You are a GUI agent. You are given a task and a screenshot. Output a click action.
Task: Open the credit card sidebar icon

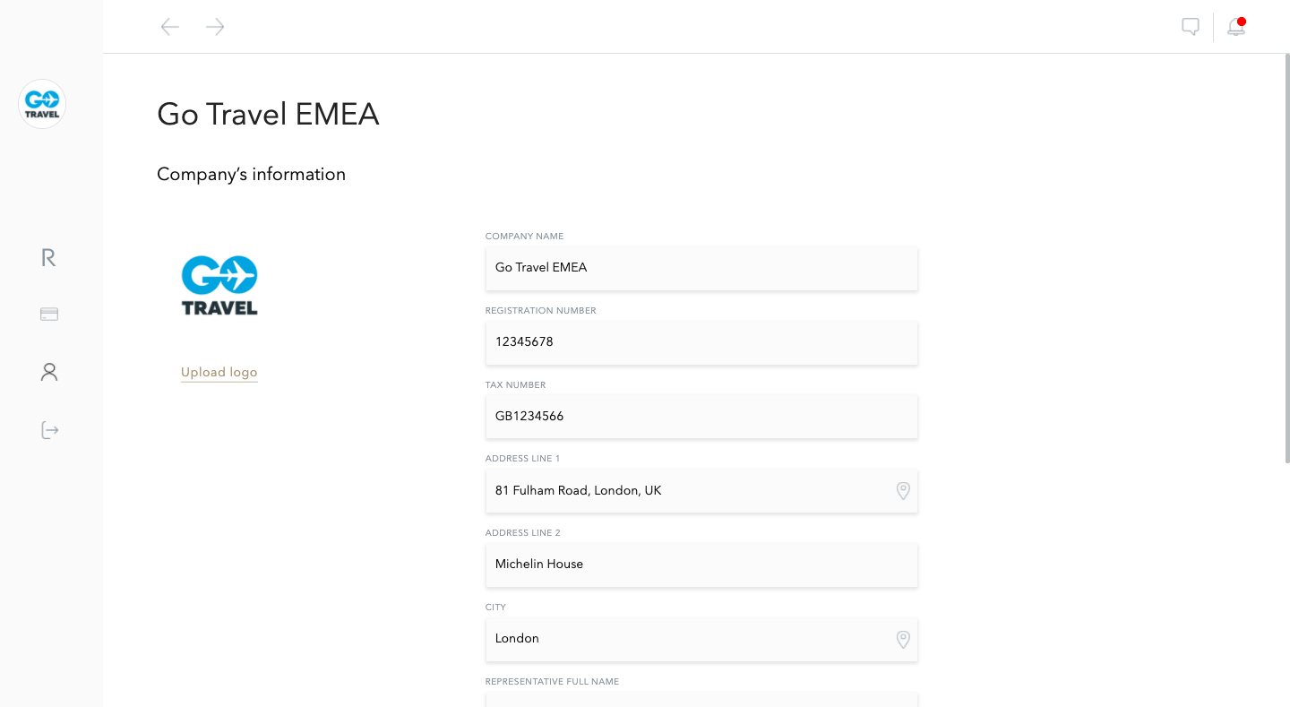click(49, 315)
